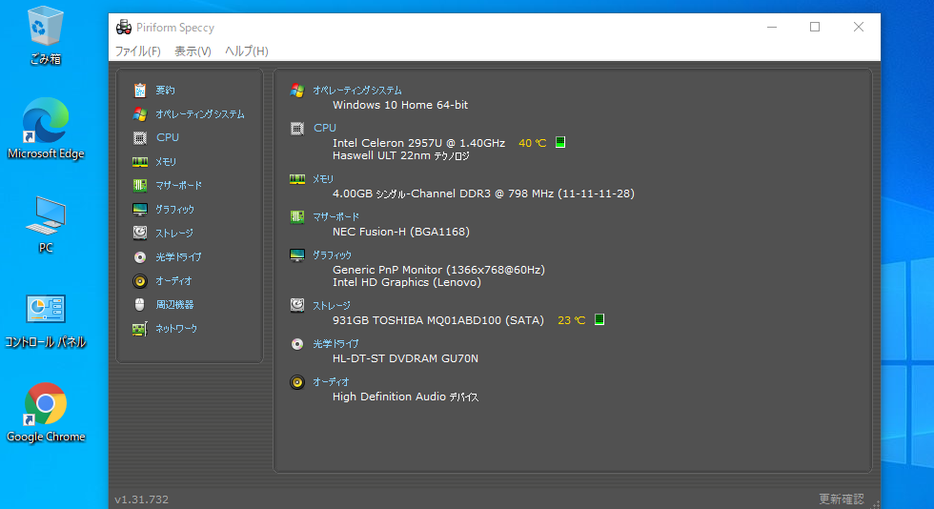Click HL-DT-ST DVDRAM GU70N text
The width and height of the screenshot is (934, 509).
pyautogui.click(x=405, y=358)
